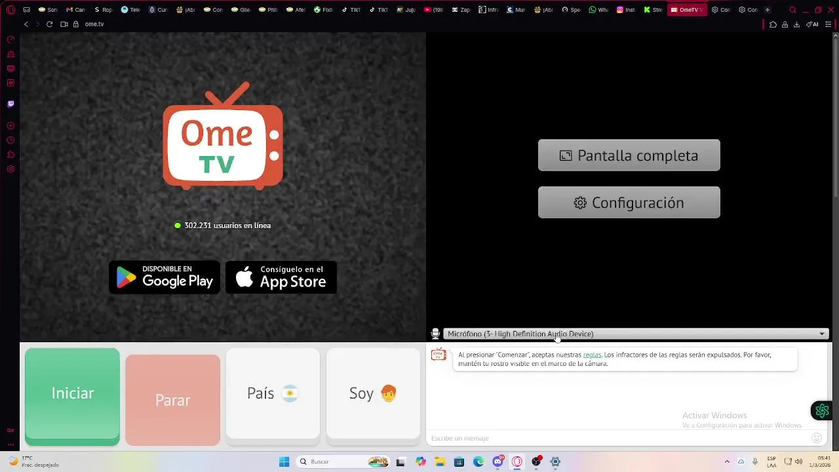839x472 pixels.
Task: Go back with the browser back arrow
Action: (x=26, y=24)
